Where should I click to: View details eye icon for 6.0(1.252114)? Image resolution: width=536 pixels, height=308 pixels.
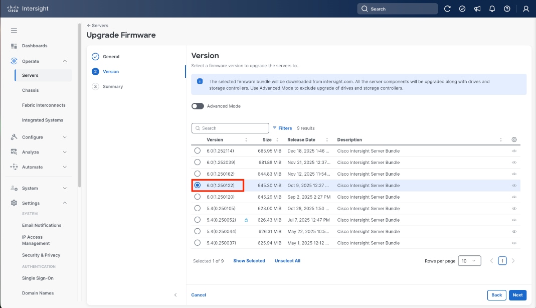point(514,151)
